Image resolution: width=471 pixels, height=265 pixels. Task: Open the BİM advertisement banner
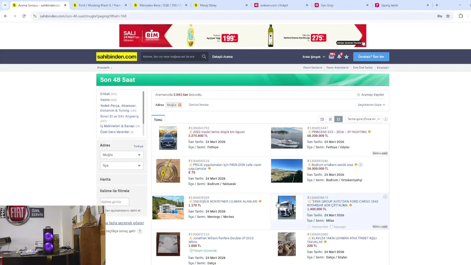pos(242,36)
